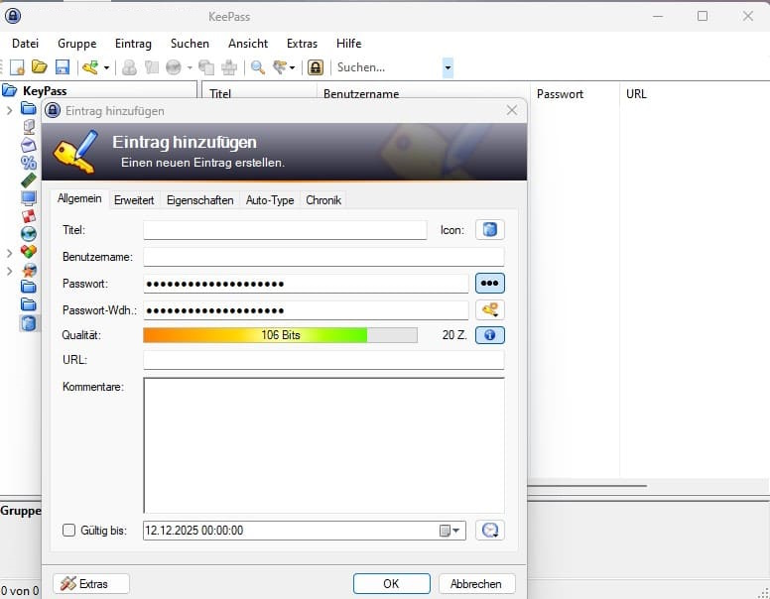Click the Passwort-Wdh. input field
Screen dimensions: 770x599
click(x=306, y=310)
